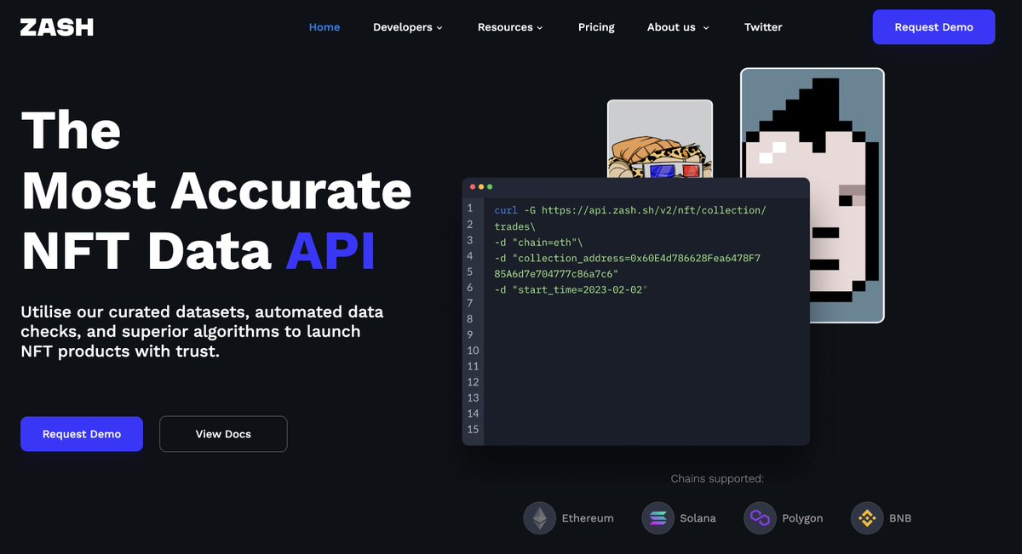1022x554 pixels.
Task: Click the blue "API" headline word
Action: coord(330,252)
